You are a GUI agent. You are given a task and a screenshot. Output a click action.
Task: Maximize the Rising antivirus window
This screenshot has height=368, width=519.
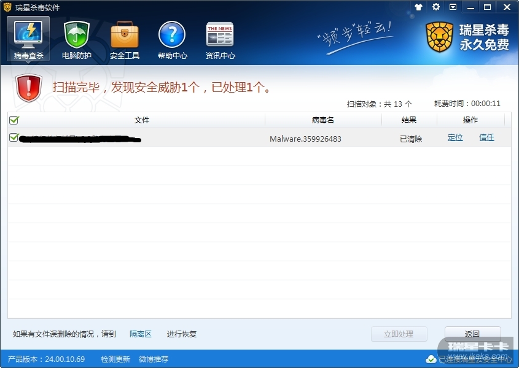[x=487, y=7]
